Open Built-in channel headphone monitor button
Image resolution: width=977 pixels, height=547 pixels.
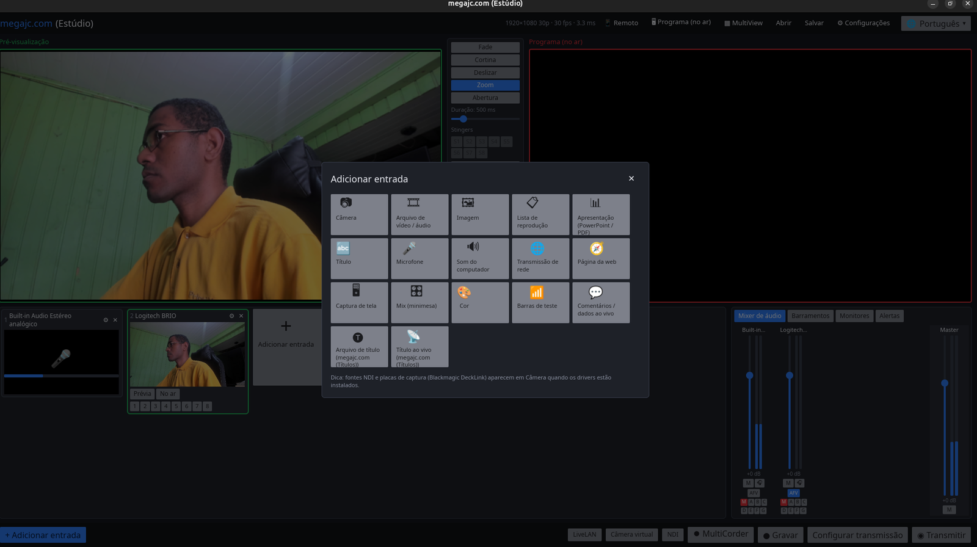[760, 483]
